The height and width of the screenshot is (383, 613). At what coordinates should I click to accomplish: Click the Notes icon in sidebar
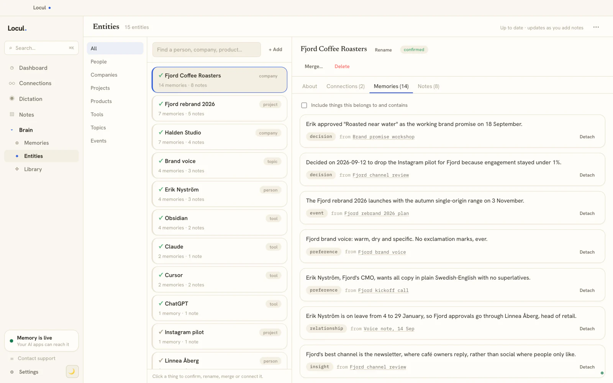12,115
